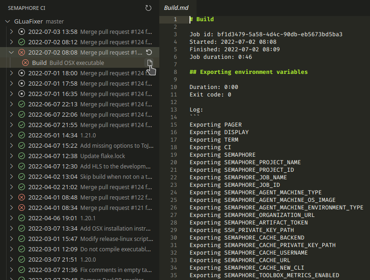The height and width of the screenshot is (280, 370).
Task: Rerun the 2022-07-02 08:08 pipeline
Action: pos(149,52)
